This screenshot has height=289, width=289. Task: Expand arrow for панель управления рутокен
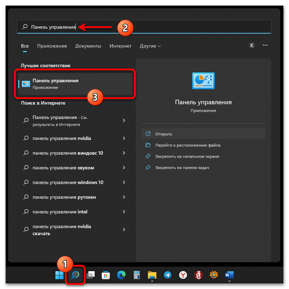pyautogui.click(x=124, y=197)
